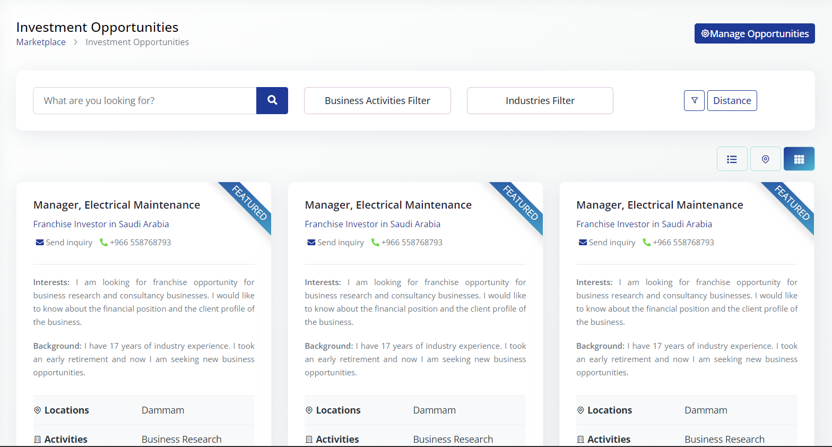Click envelope Send inquiry on second card
The width and height of the screenshot is (832, 447).
[x=335, y=242]
